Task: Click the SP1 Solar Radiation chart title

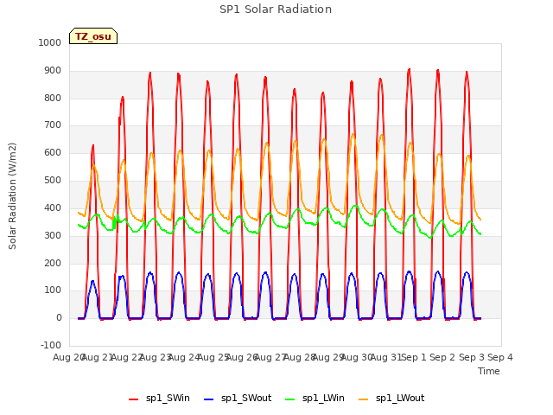Action: (276, 10)
